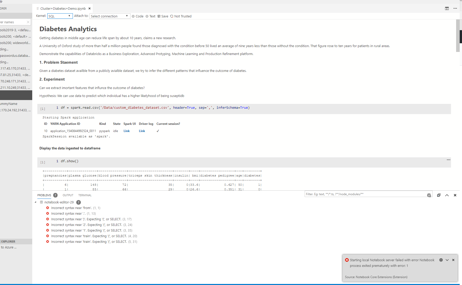Open the editor more actions menu
Viewport: 462px width, 285px height.
(x=455, y=8)
